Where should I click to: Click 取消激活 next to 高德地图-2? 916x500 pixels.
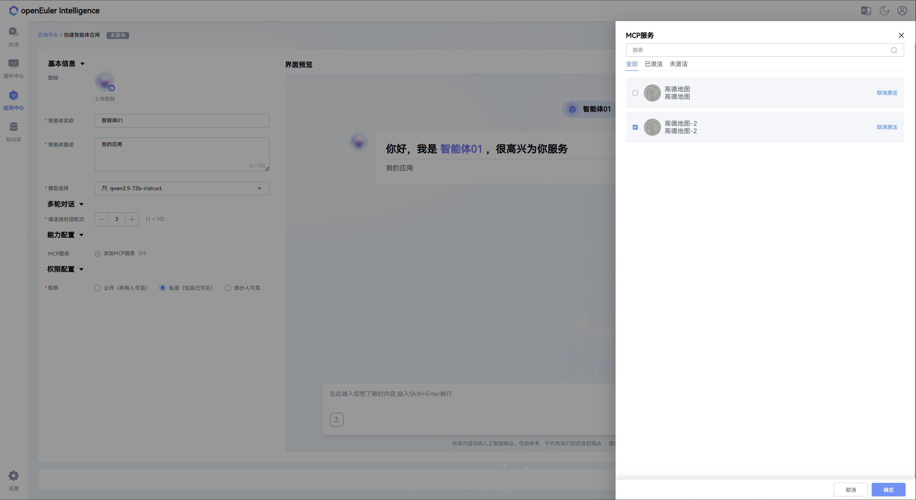click(x=887, y=127)
